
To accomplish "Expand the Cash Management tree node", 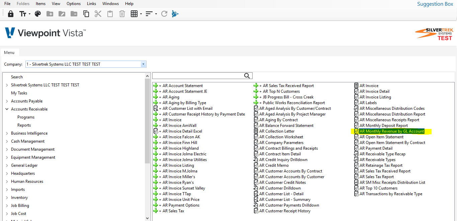I will pyautogui.click(x=7, y=141).
